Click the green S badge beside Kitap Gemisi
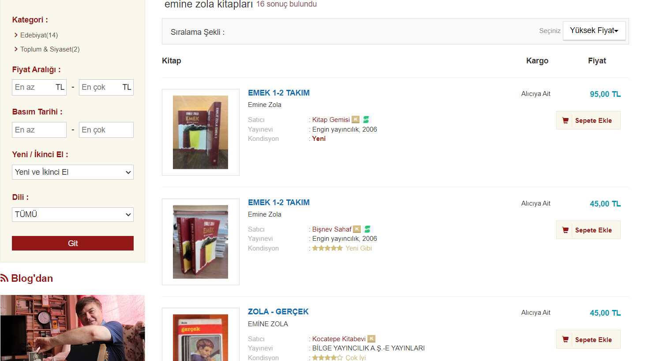 coord(366,119)
